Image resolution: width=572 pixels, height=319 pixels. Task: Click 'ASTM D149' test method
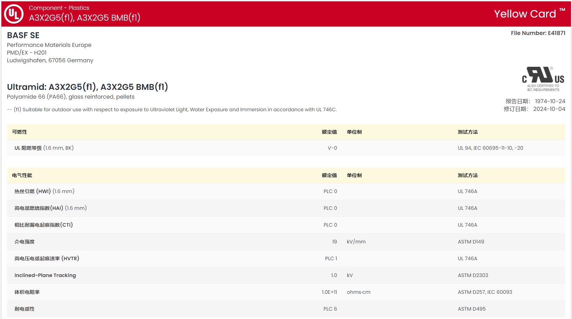click(471, 242)
